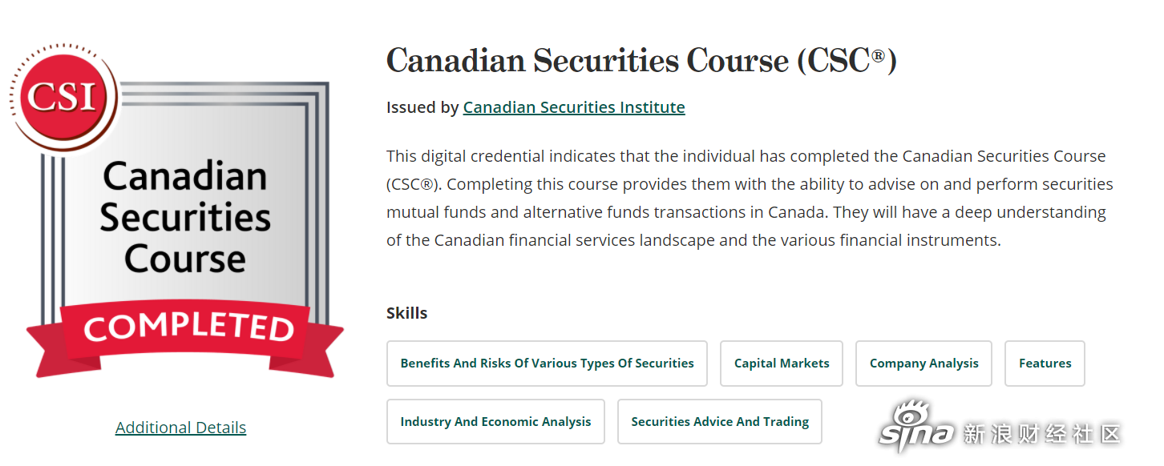This screenshot has height=466, width=1164.
Task: Click the red COMPLETED ribbon banner
Action: 185,338
